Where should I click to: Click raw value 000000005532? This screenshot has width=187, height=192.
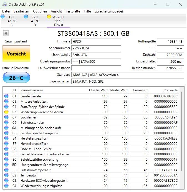point(166,107)
